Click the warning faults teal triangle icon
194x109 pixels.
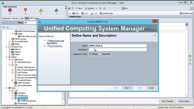click(x=56, y=10)
